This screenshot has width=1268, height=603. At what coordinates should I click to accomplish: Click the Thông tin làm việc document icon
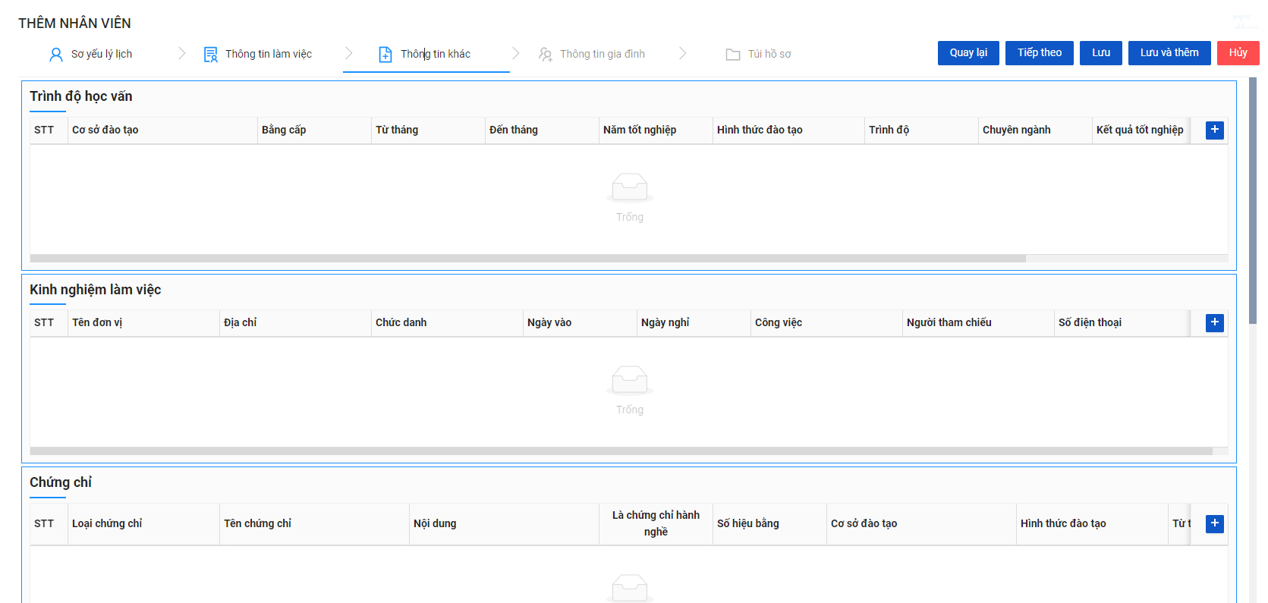click(210, 55)
